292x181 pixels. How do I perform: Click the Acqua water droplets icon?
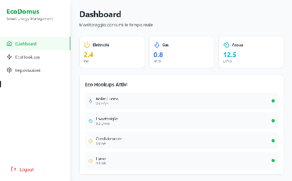pos(226,45)
